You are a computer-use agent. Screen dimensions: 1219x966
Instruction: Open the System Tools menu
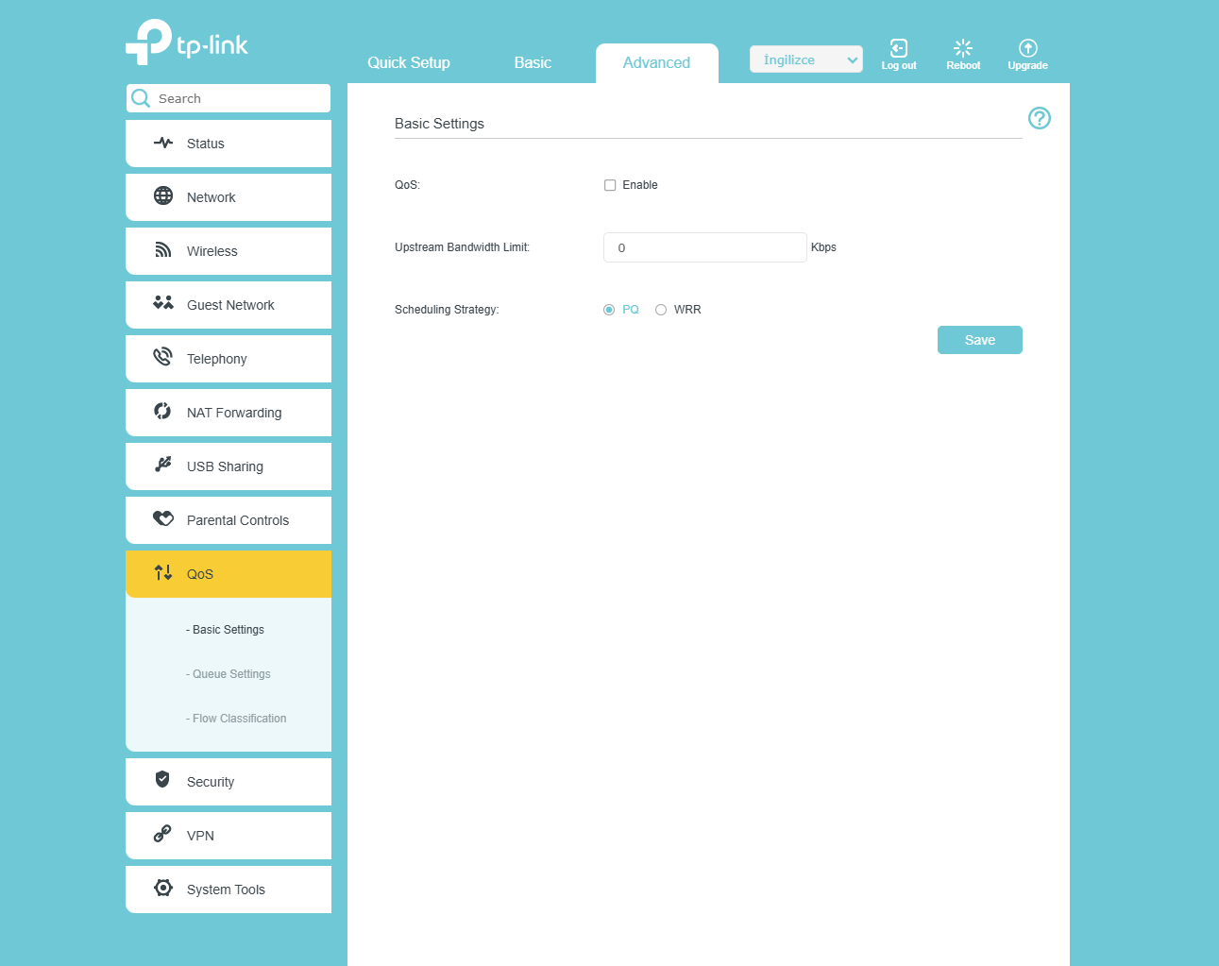[229, 890]
